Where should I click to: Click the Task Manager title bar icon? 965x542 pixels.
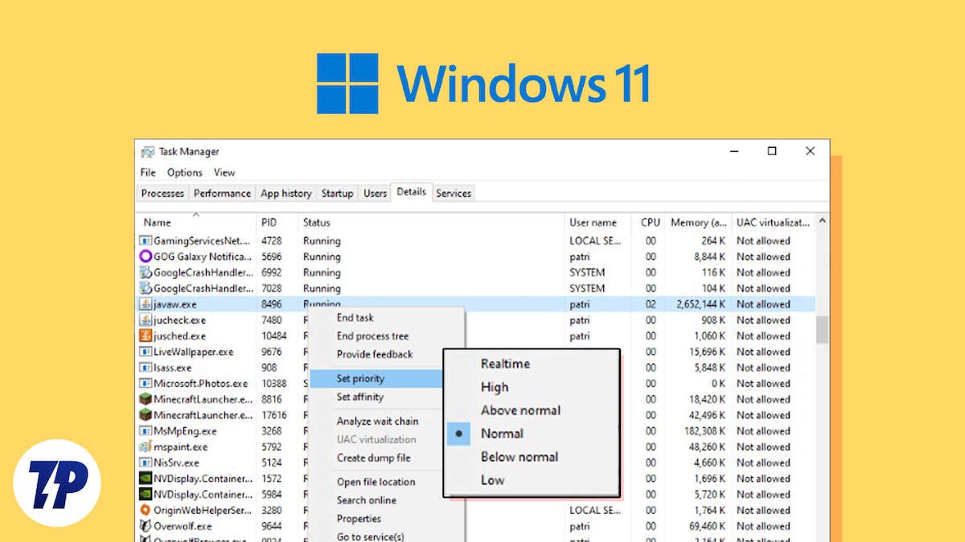pyautogui.click(x=149, y=151)
